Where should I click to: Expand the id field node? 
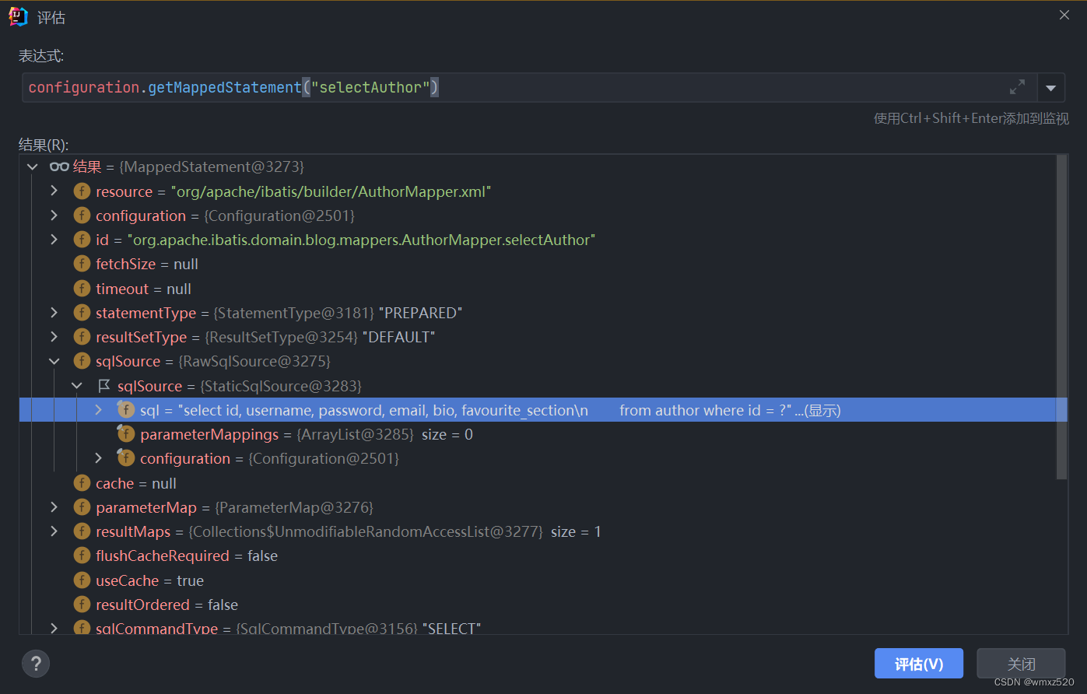click(x=54, y=240)
